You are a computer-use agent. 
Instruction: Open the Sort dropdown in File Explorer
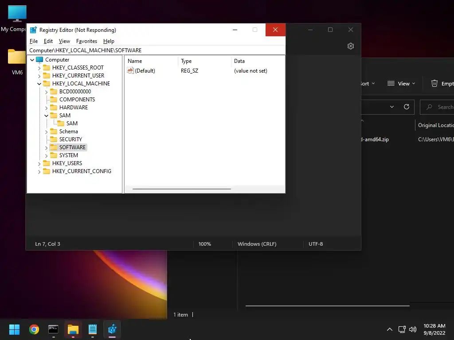point(368,84)
